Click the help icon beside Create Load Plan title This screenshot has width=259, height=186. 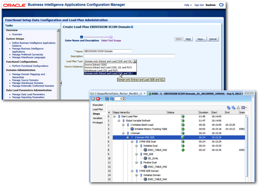tap(132, 27)
